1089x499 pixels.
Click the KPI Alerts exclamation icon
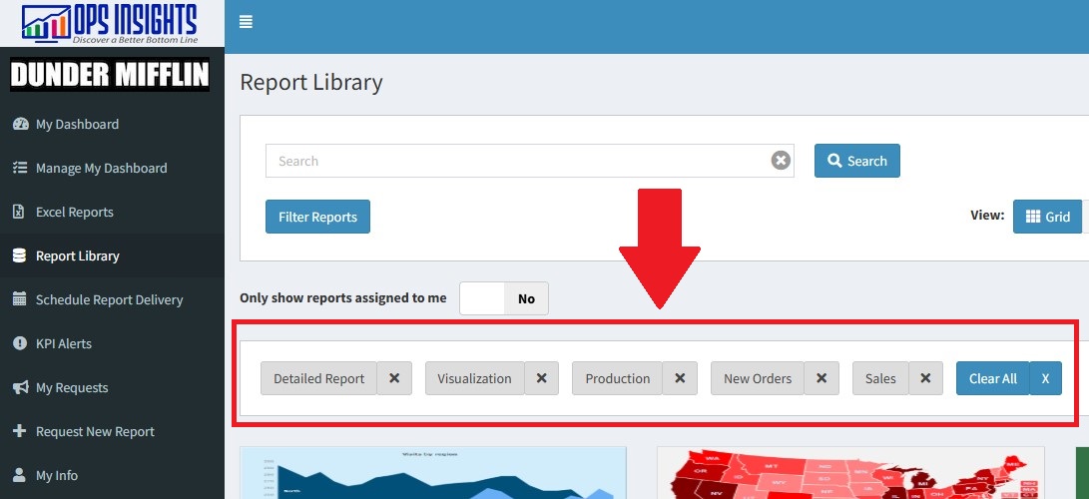click(20, 343)
